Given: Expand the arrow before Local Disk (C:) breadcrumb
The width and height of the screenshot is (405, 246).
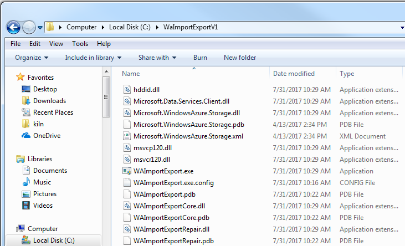Looking at the screenshot, I should [x=103, y=27].
